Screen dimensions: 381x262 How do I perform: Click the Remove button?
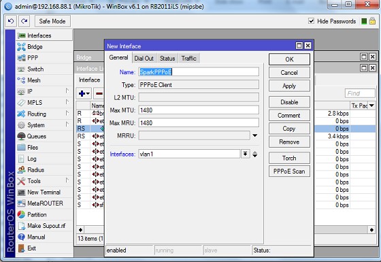pos(289,142)
